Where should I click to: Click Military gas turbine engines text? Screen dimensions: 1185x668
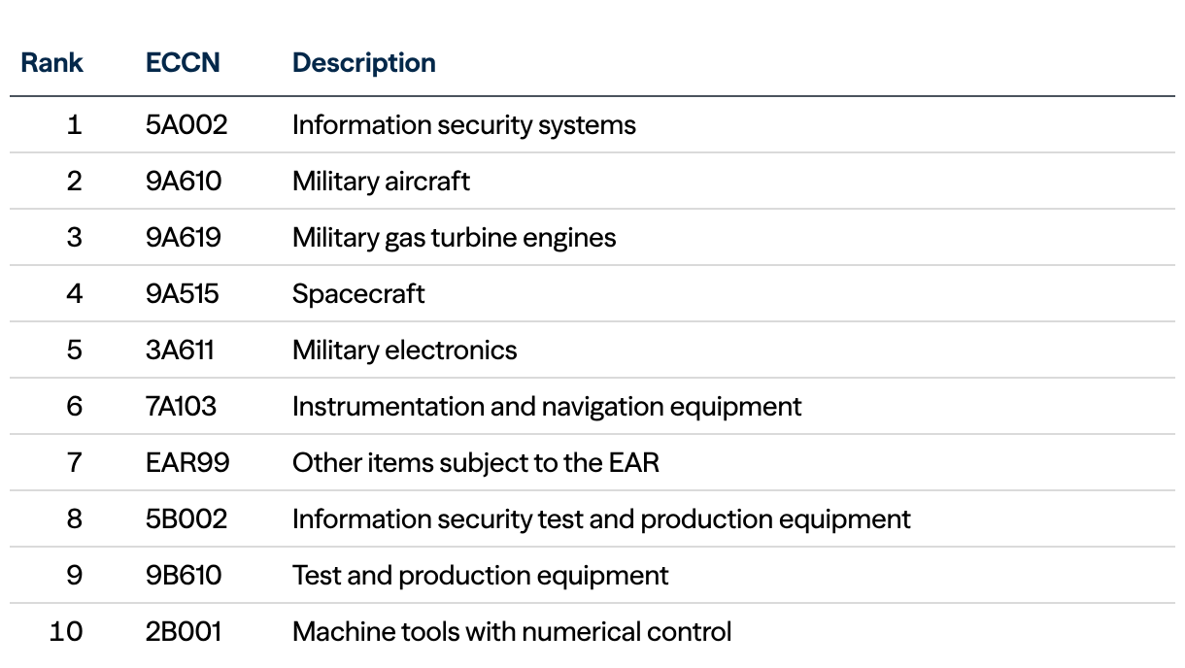point(454,238)
